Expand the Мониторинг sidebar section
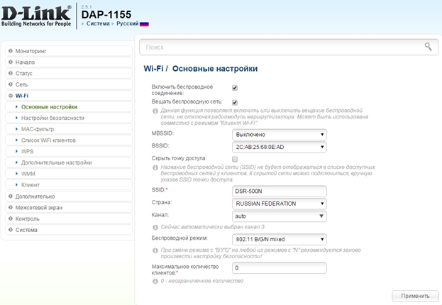The height and width of the screenshot is (305, 442). point(31,51)
